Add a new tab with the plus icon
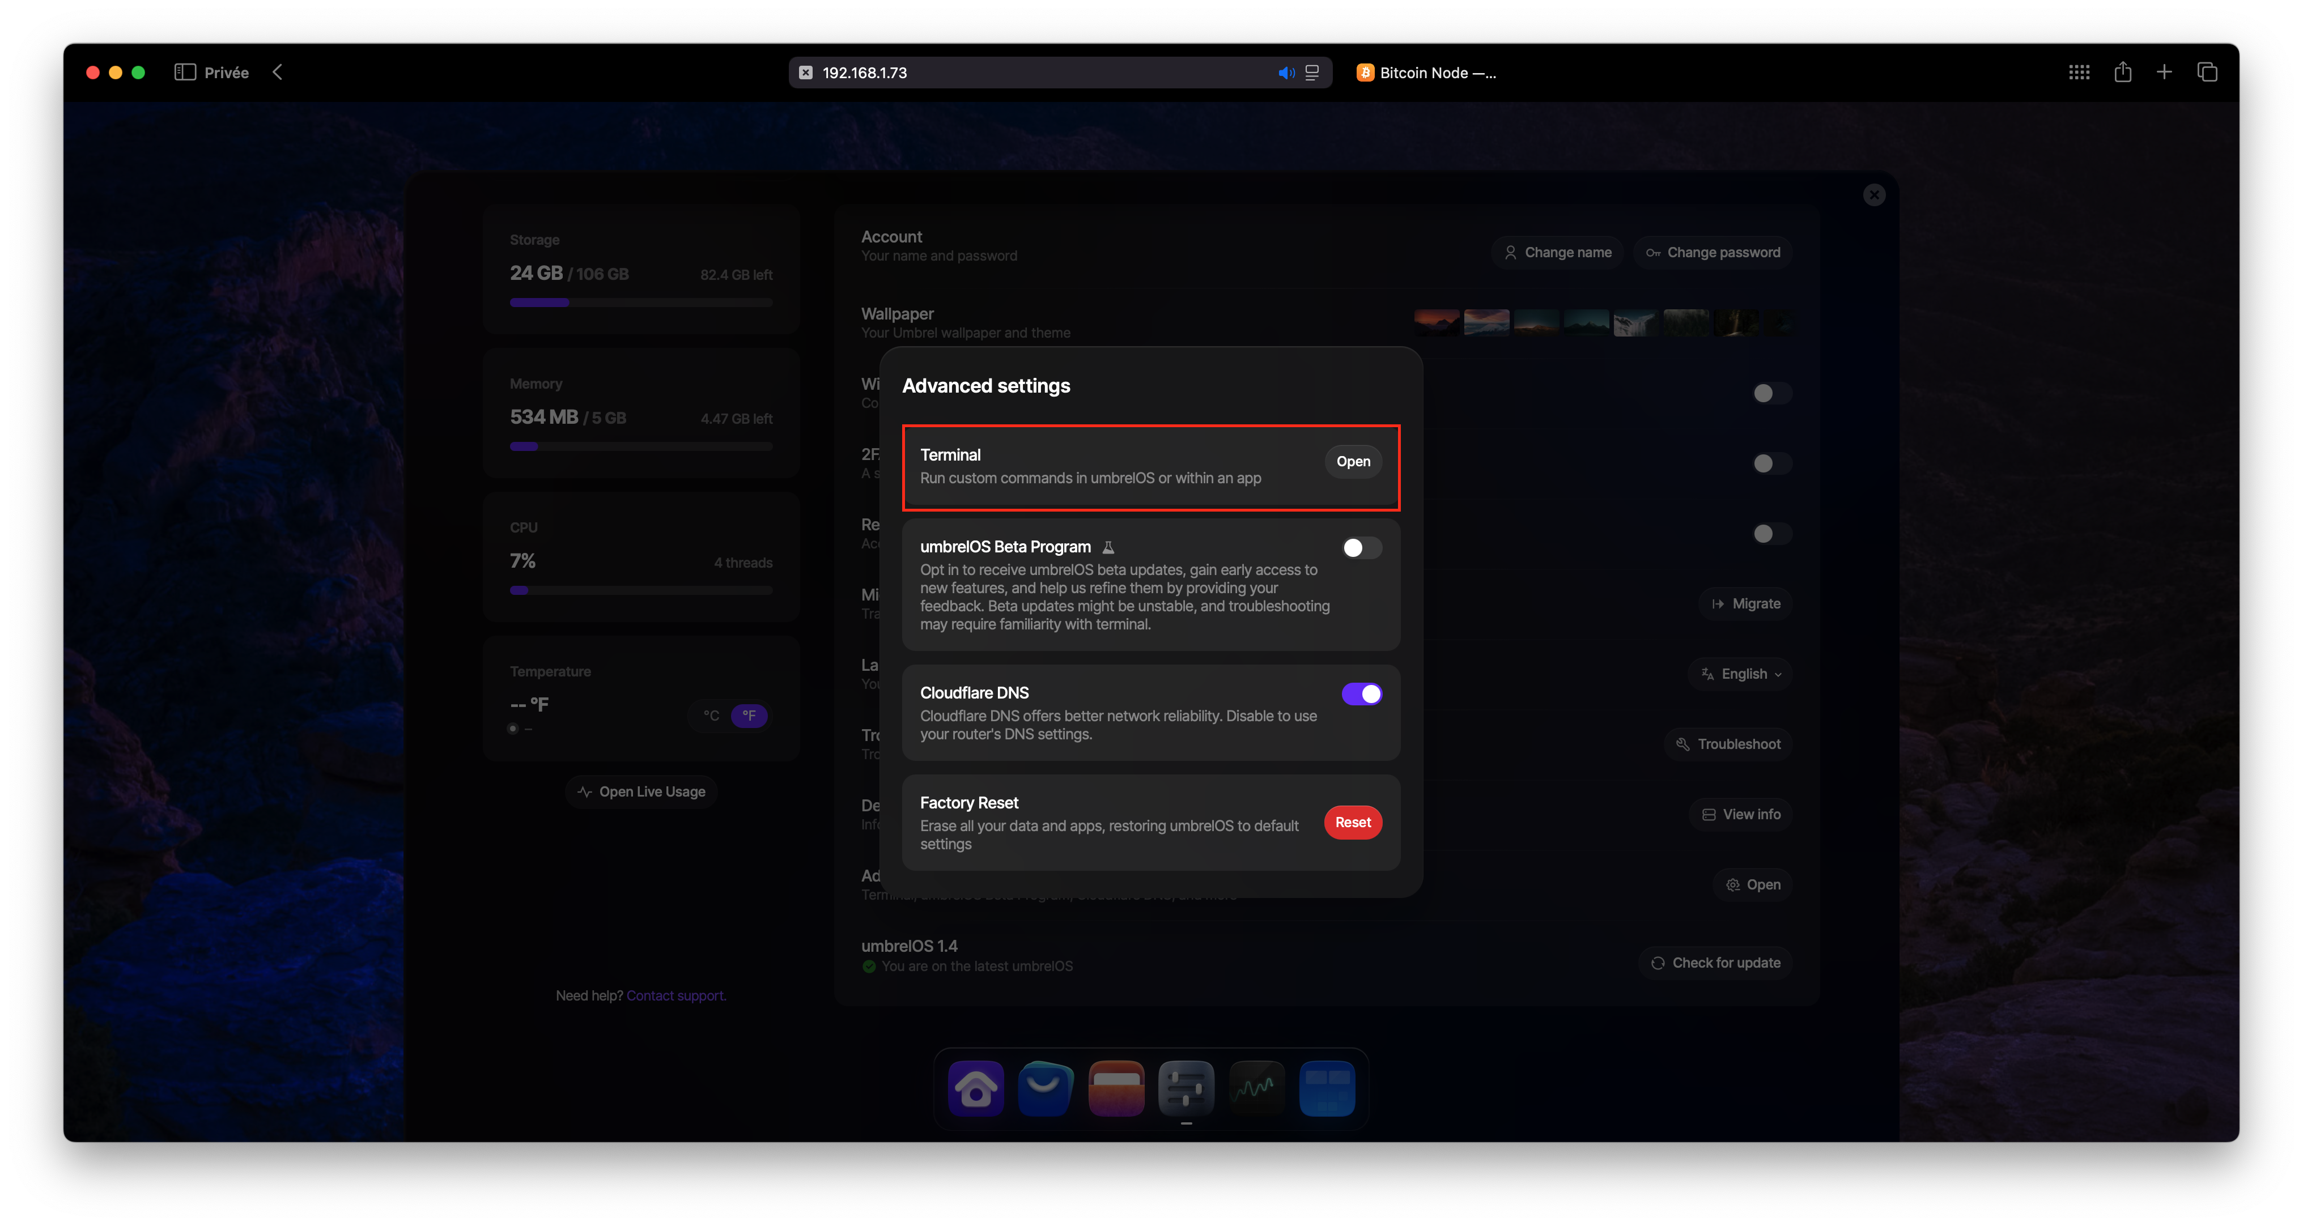Image resolution: width=2303 pixels, height=1226 pixels. point(2164,73)
